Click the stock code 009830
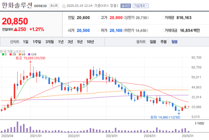The width and height of the screenshot is (209, 140). (40, 6)
